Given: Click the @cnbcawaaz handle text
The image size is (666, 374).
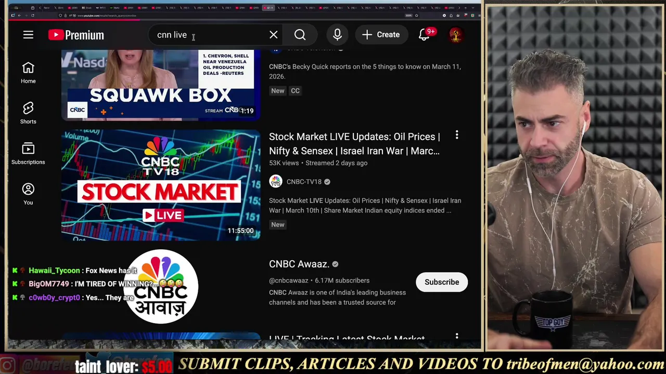Looking at the screenshot, I should 289,280.
